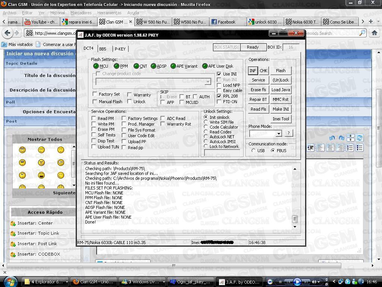
Task: Click the Imei Tool button
Action: (x=281, y=119)
